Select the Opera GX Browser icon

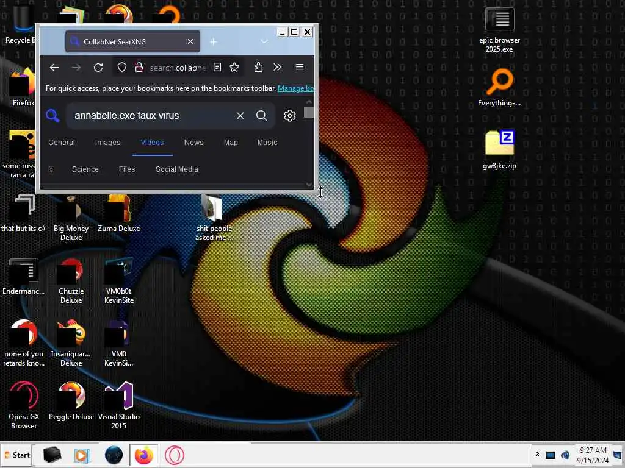[x=24, y=406]
